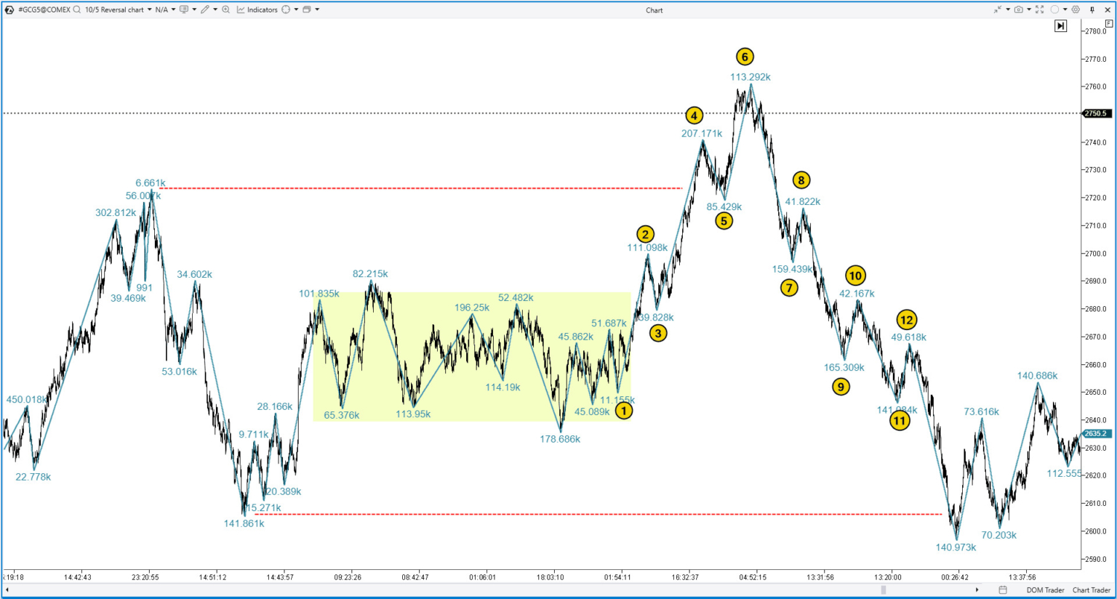Click the monitor display icon in the toolbar
This screenshot has width=1117, height=599.
[x=183, y=9]
